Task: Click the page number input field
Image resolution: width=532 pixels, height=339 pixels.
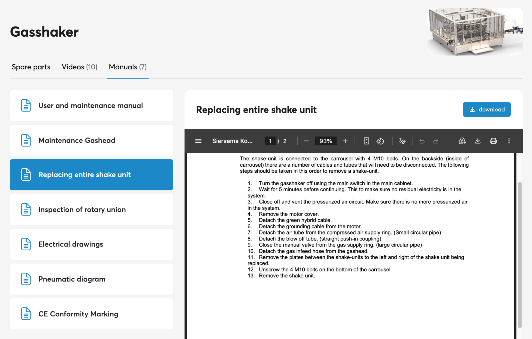Action: [x=270, y=141]
